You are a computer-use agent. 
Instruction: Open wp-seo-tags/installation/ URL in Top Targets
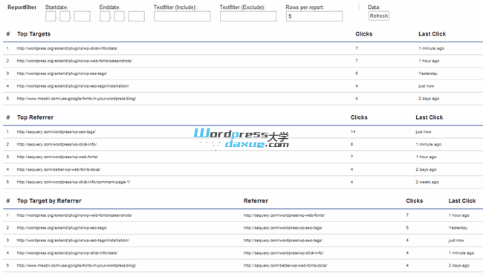[x=73, y=86]
